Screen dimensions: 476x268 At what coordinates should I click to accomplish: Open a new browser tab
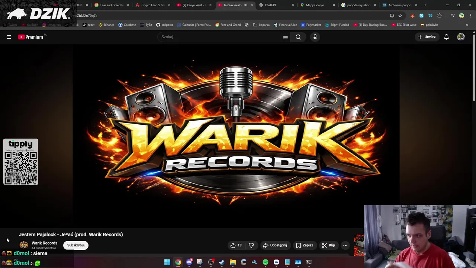425,5
